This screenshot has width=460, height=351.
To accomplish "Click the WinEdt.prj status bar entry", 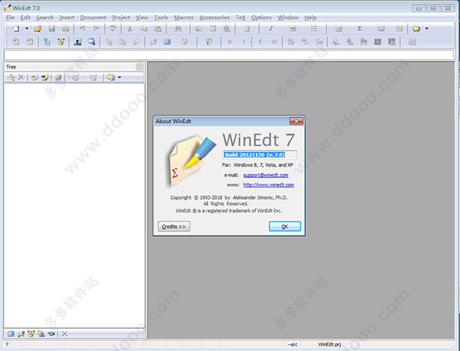I will click(x=330, y=345).
